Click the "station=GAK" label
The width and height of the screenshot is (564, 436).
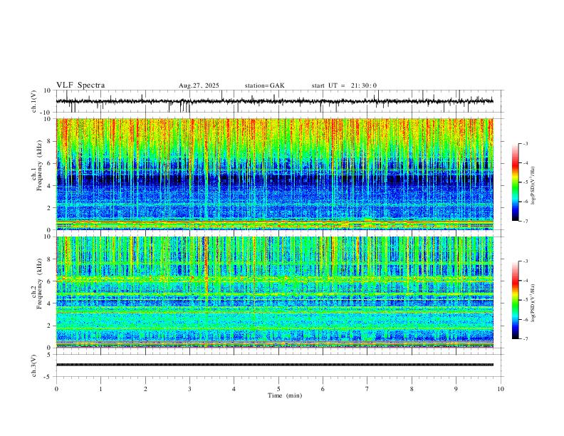point(264,85)
